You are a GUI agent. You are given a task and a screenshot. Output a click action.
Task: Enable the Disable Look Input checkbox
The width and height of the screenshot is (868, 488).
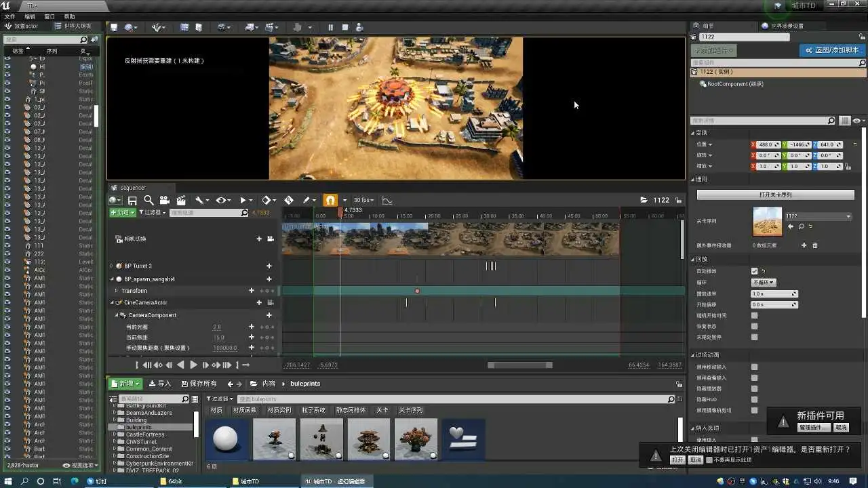click(x=754, y=378)
